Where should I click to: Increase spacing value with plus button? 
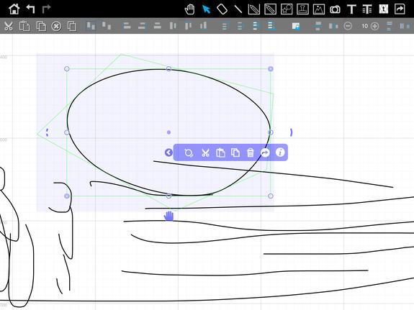pyautogui.click(x=374, y=26)
